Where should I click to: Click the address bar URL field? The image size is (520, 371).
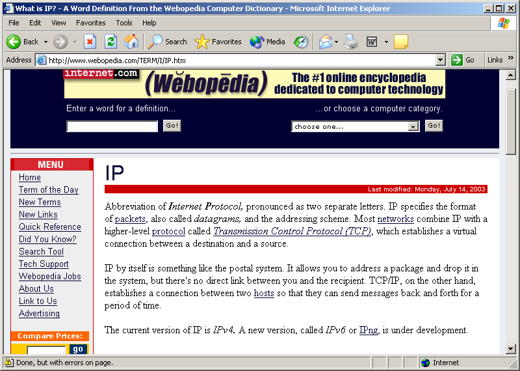(241, 60)
